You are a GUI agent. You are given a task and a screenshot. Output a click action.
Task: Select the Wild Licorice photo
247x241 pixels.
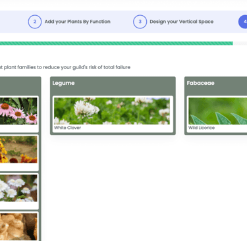tap(217, 111)
